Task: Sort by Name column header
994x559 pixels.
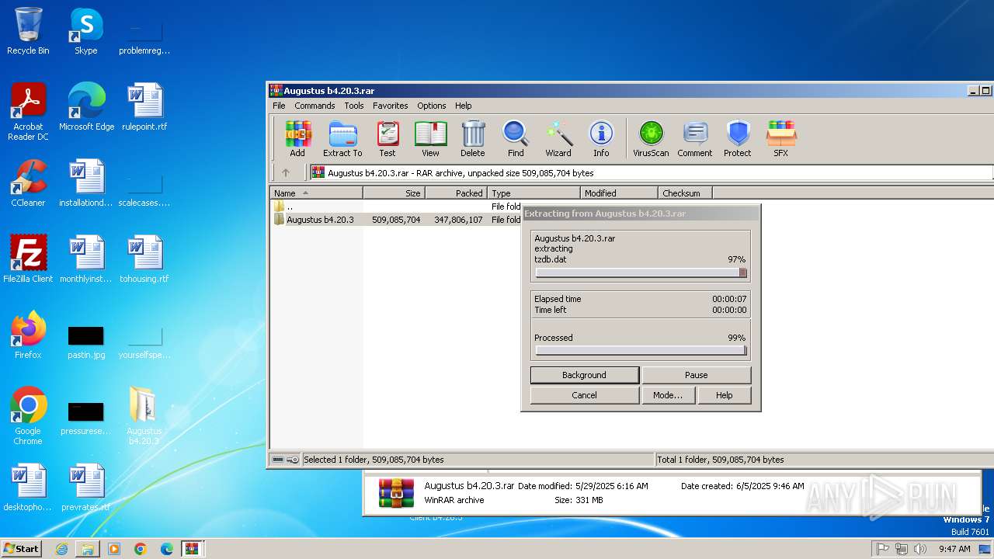Action: coord(317,193)
